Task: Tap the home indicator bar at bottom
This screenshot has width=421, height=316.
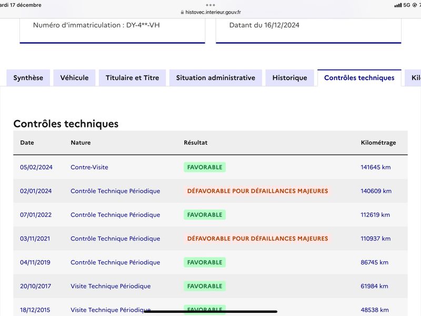Action: (210, 311)
